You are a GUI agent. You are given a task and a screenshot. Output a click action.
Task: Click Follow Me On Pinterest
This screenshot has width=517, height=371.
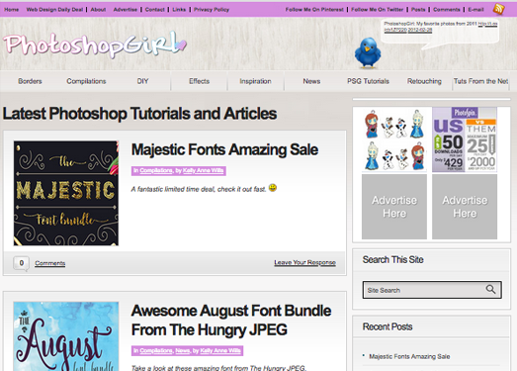click(x=314, y=10)
